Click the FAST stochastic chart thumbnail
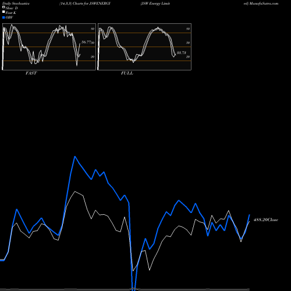 (x=49, y=47)
